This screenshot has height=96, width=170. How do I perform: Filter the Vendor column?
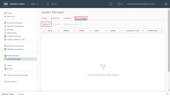(x=121, y=31)
